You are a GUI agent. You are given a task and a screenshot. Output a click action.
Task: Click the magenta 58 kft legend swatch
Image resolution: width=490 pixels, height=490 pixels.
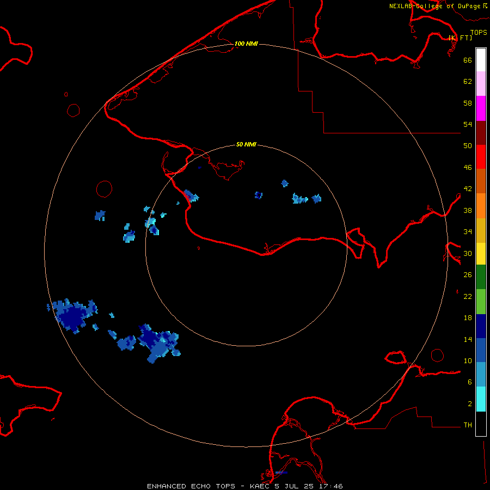point(481,108)
